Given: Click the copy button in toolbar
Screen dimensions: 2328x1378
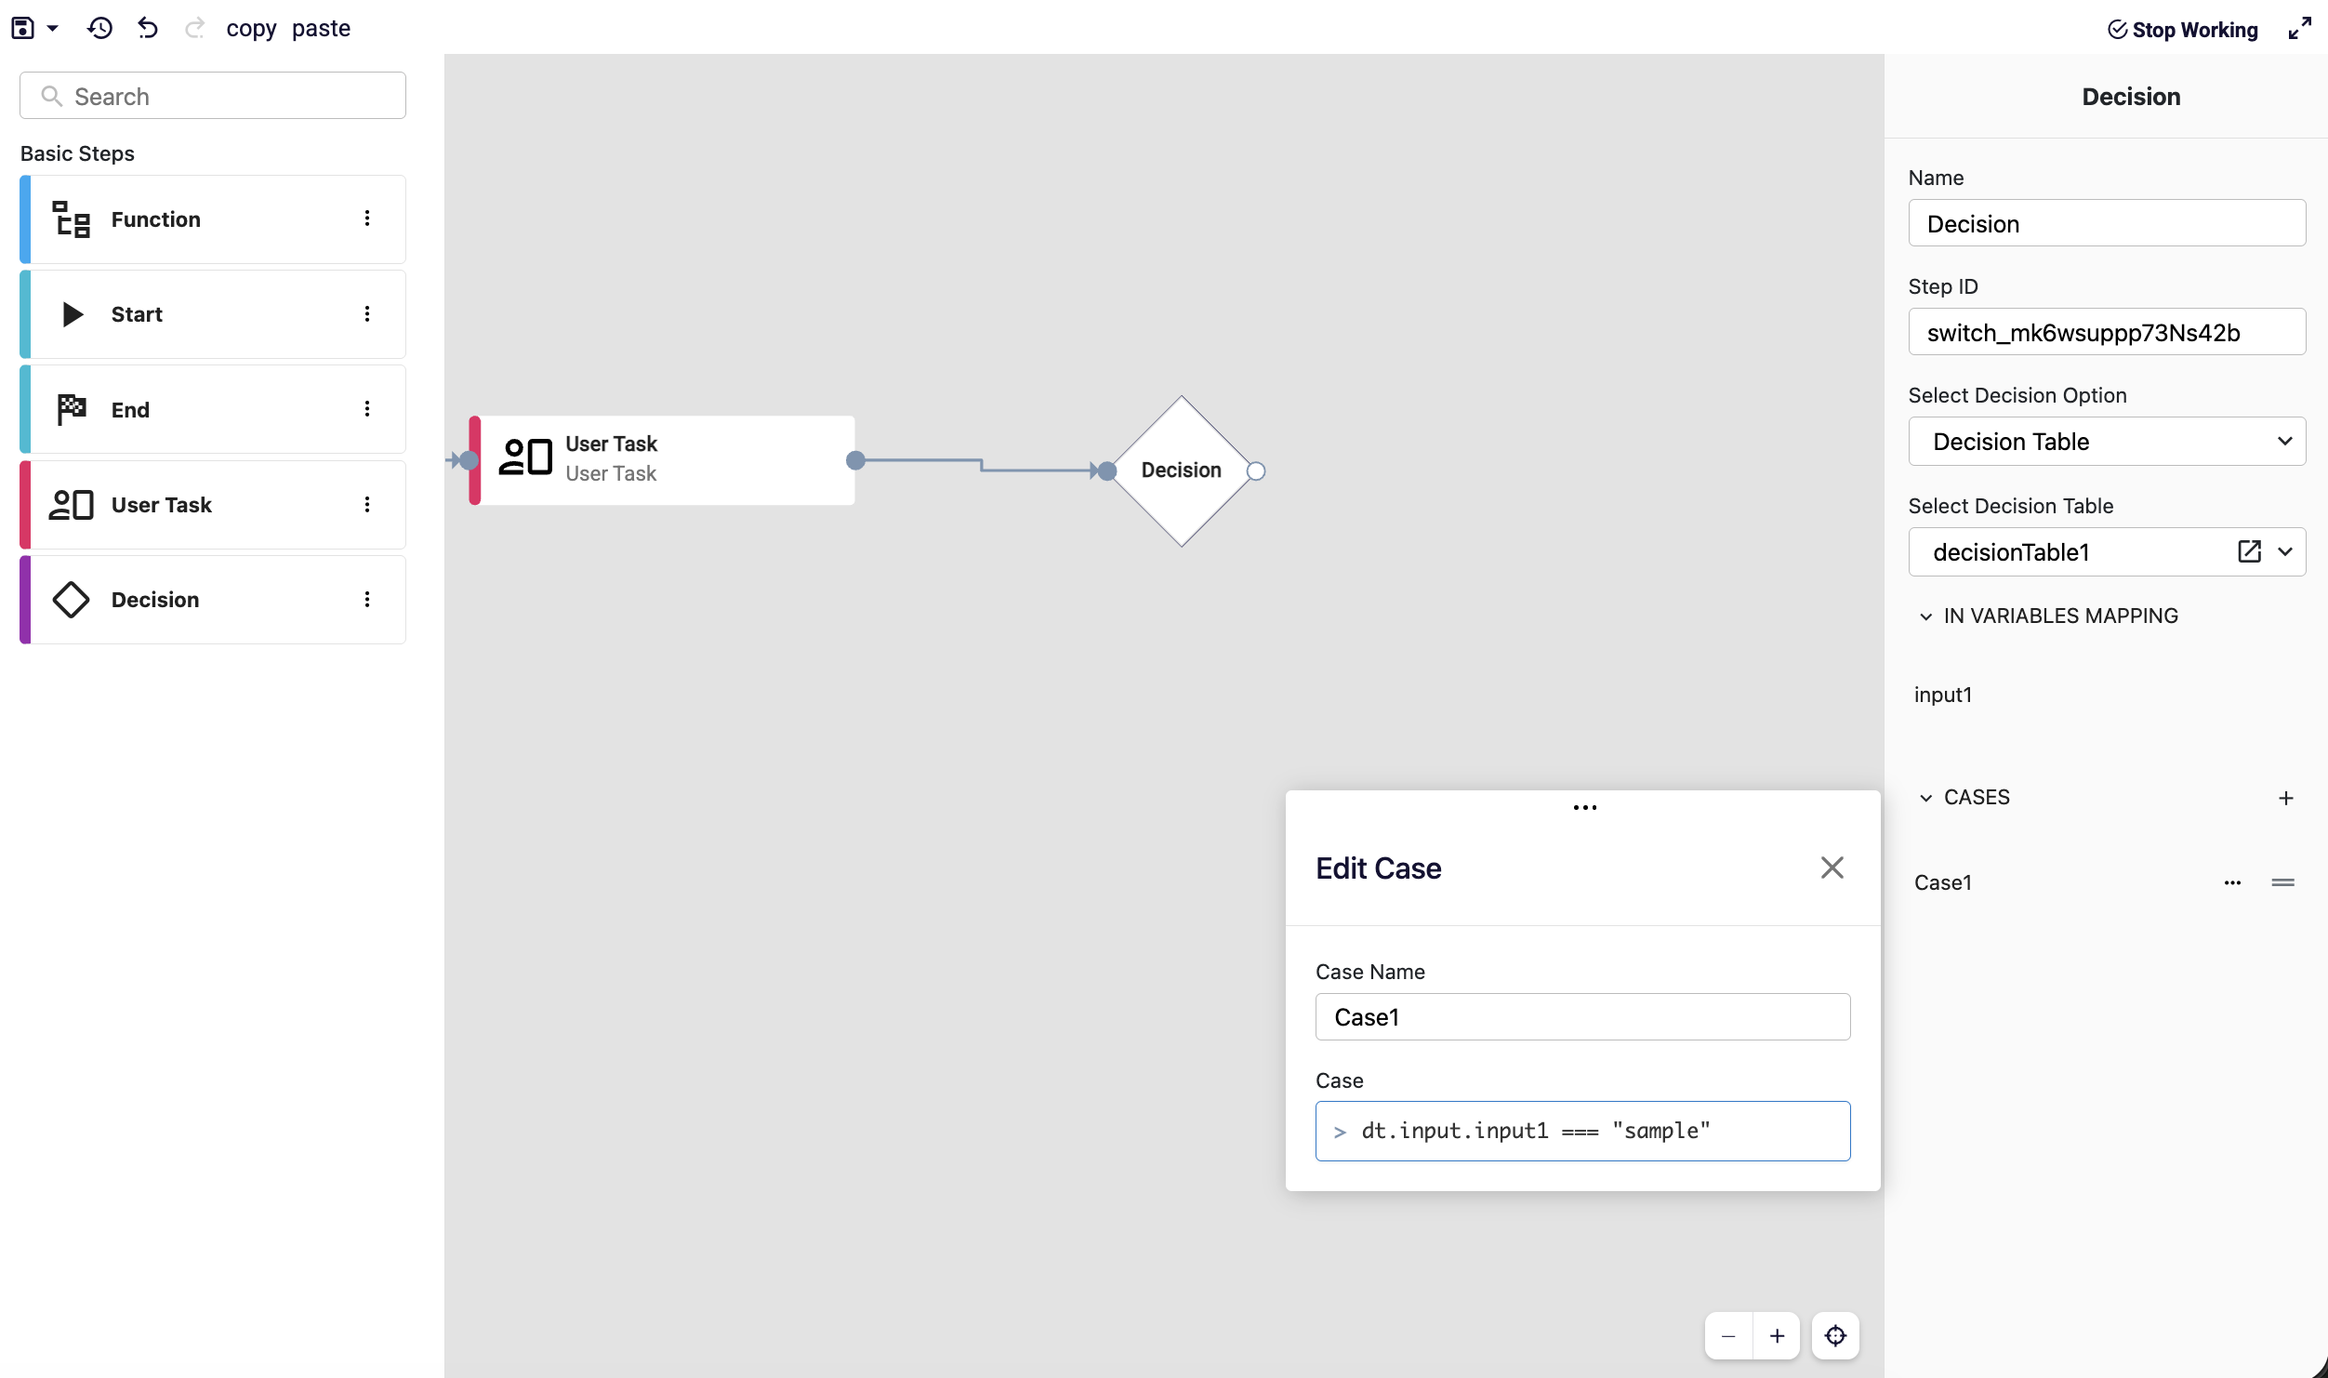Looking at the screenshot, I should (x=251, y=28).
